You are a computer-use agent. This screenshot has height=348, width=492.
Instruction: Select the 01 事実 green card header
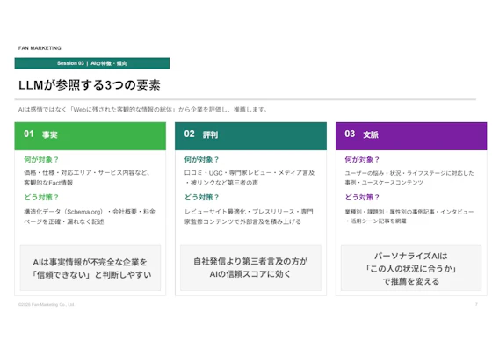90,136
